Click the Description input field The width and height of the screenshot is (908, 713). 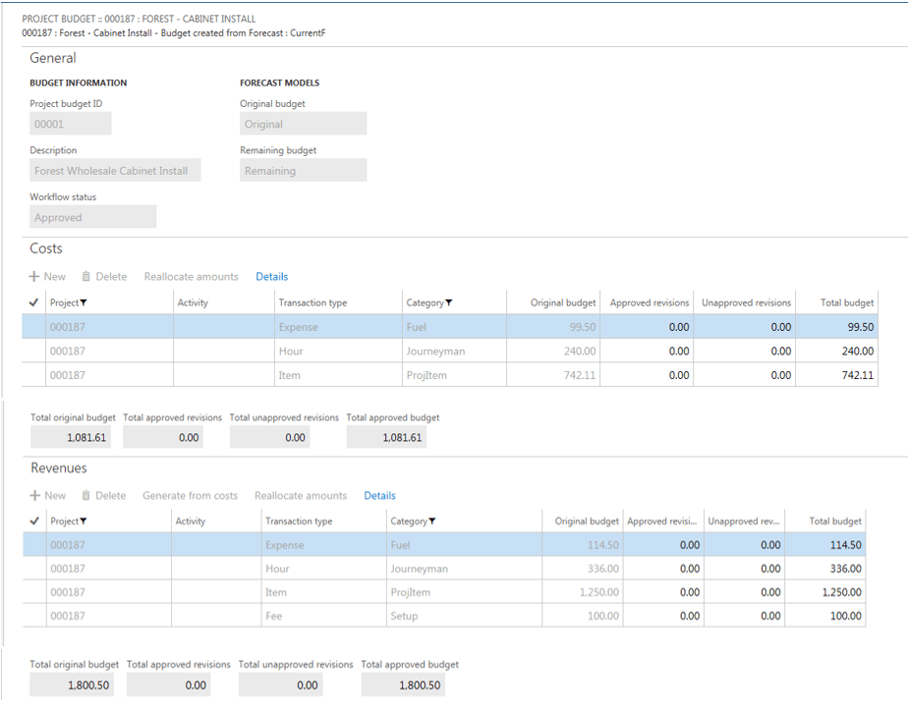(x=115, y=171)
